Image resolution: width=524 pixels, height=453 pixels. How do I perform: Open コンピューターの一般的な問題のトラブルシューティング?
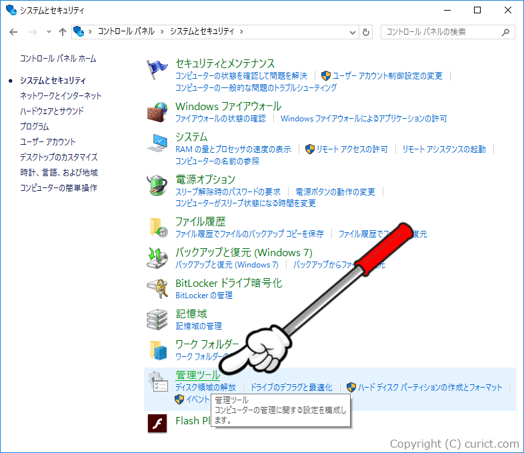click(x=256, y=87)
